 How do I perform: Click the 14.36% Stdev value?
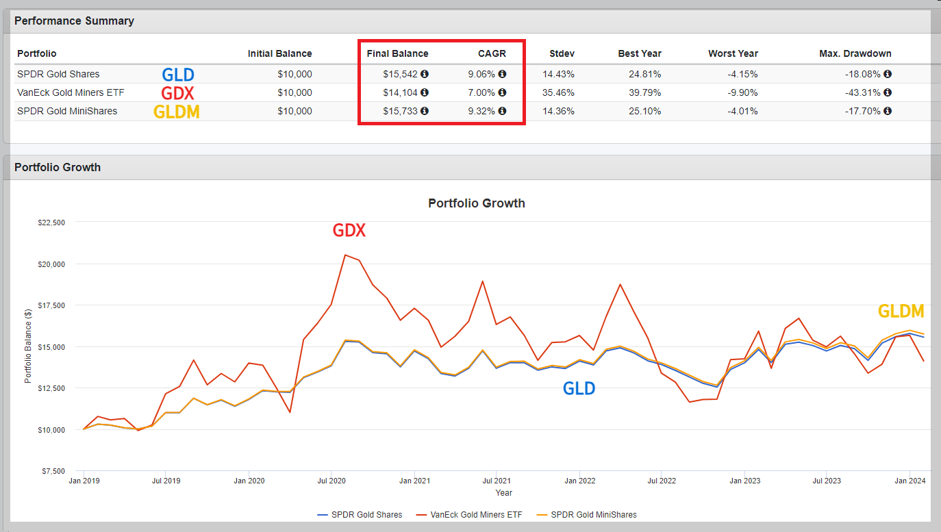click(x=559, y=111)
